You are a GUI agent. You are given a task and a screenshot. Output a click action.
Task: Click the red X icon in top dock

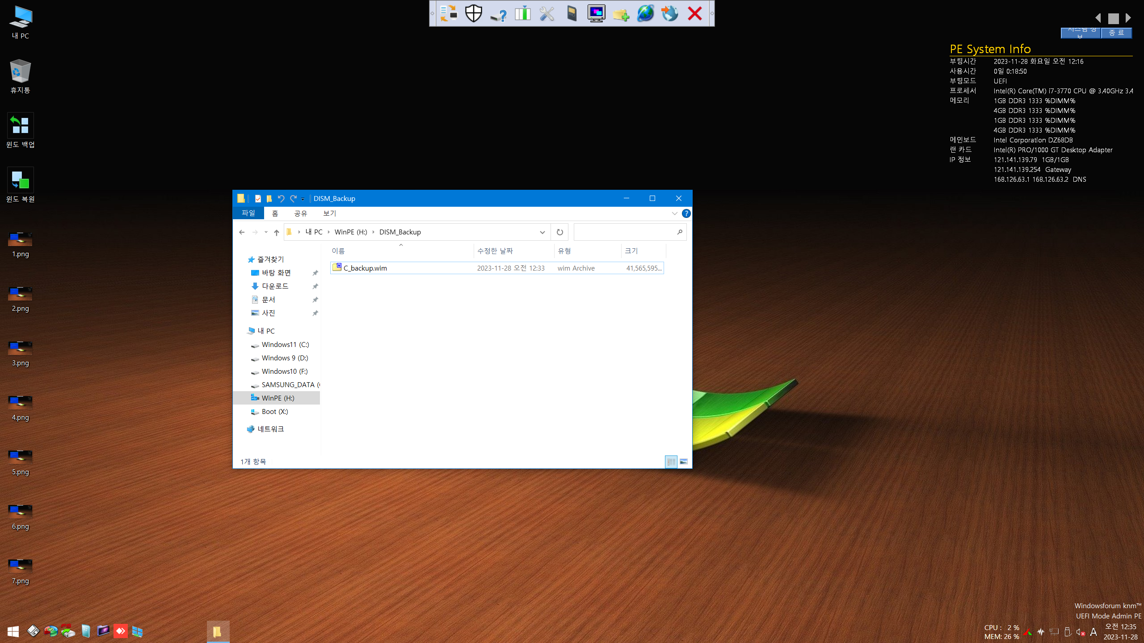[694, 13]
